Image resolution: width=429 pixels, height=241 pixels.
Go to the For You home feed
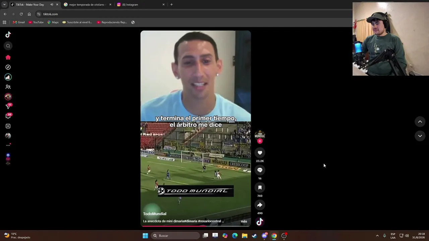[x=8, y=58]
